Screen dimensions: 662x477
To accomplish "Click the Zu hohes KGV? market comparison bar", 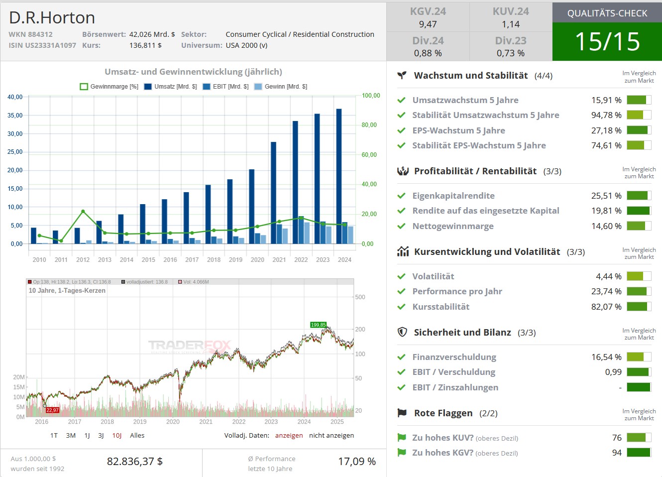I will coord(639,453).
